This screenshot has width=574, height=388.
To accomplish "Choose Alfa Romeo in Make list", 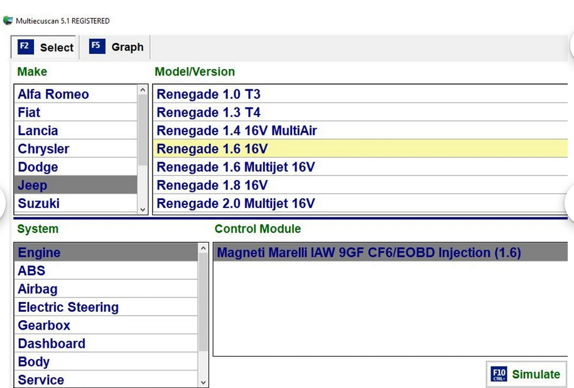I will tap(76, 94).
